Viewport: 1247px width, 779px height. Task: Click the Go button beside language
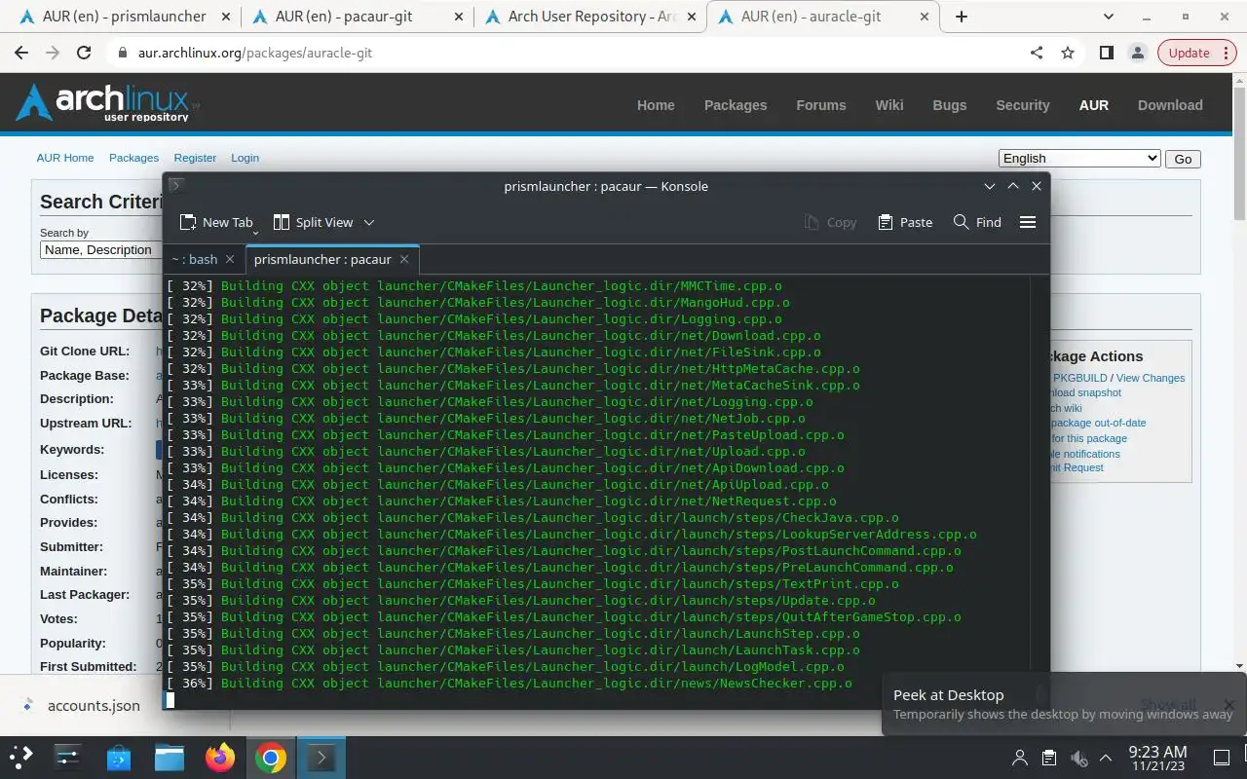click(1183, 159)
